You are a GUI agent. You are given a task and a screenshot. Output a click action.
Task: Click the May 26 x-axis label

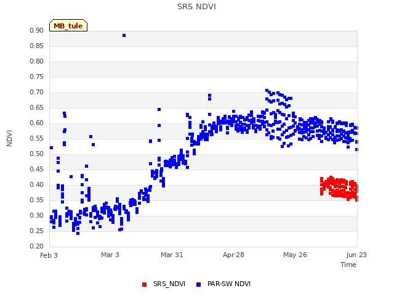[x=295, y=255]
